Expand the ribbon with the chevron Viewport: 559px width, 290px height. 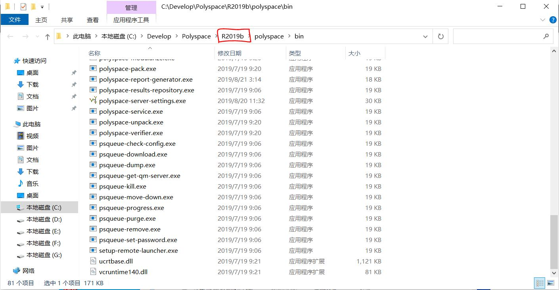pyautogui.click(x=543, y=20)
